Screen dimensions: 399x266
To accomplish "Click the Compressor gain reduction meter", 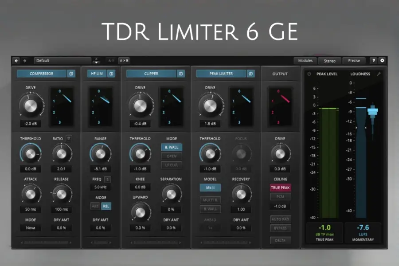I will point(62,107).
